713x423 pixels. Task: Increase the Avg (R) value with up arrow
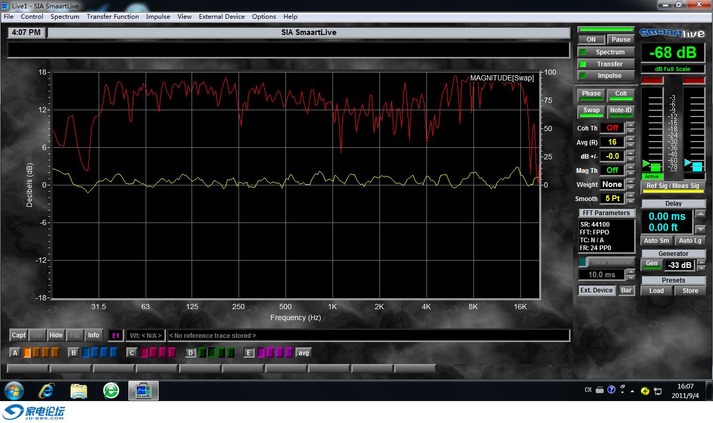click(x=631, y=139)
